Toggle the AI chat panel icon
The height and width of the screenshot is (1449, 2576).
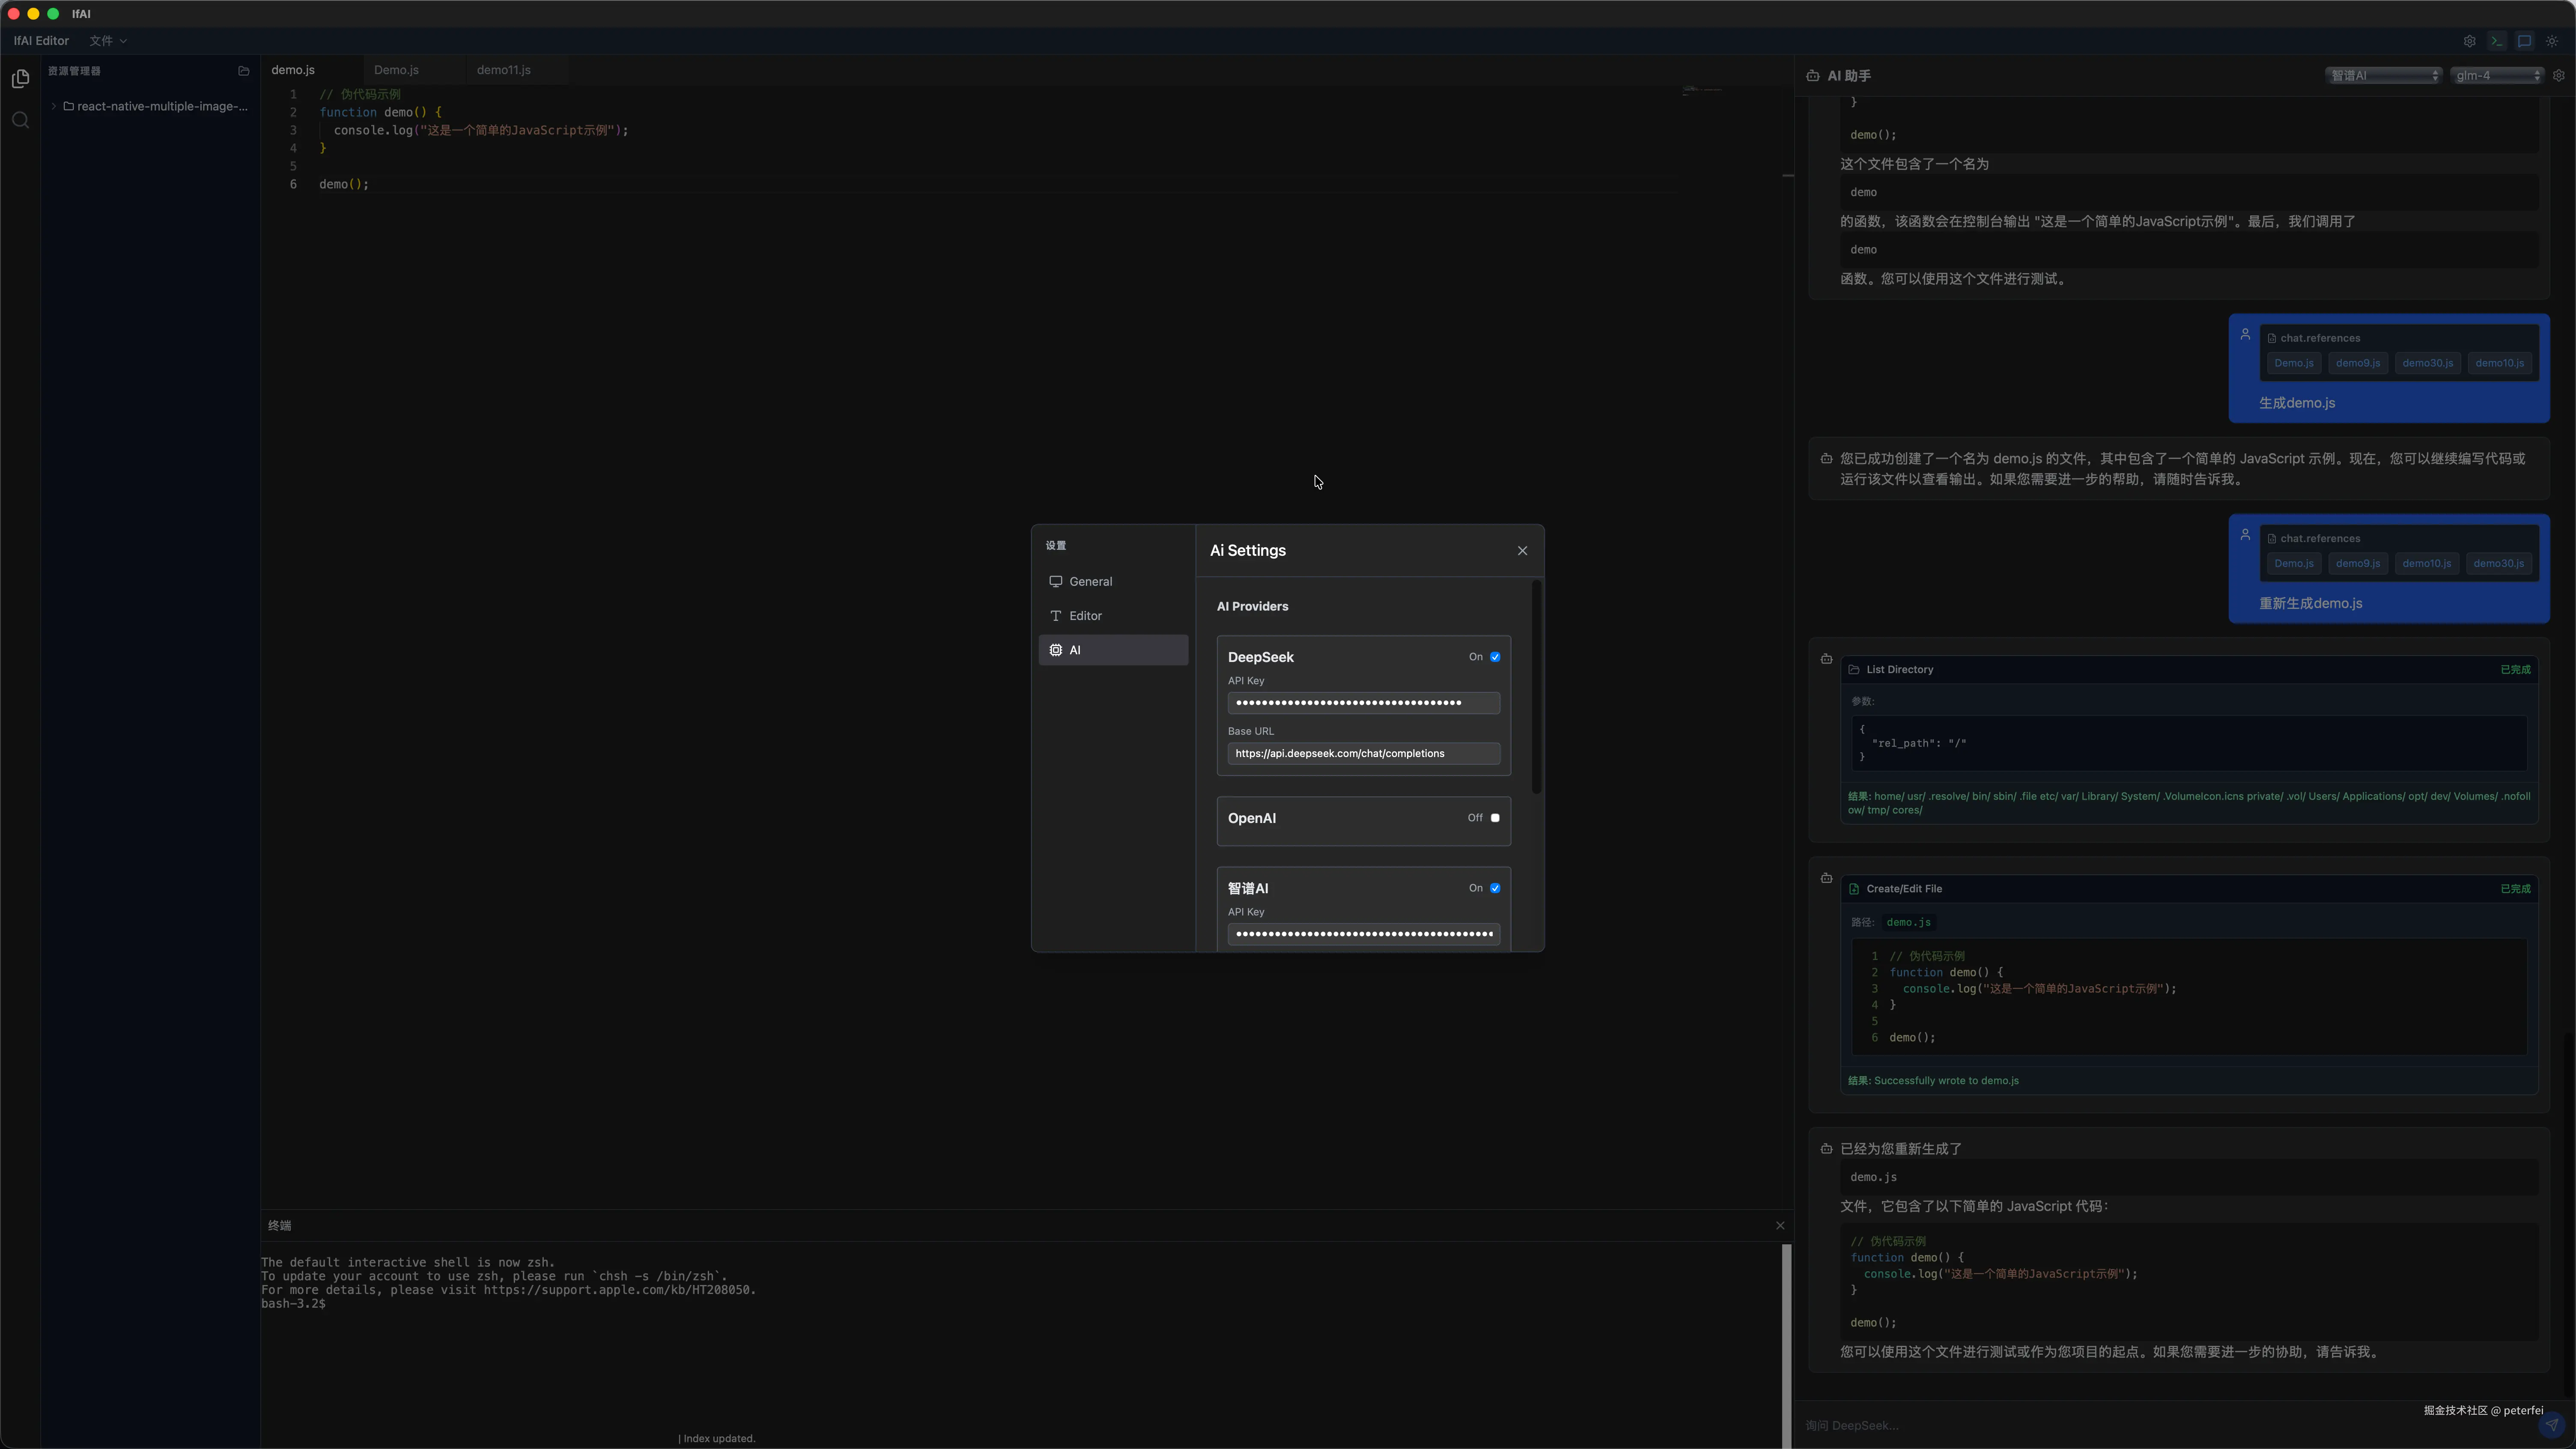[2525, 41]
